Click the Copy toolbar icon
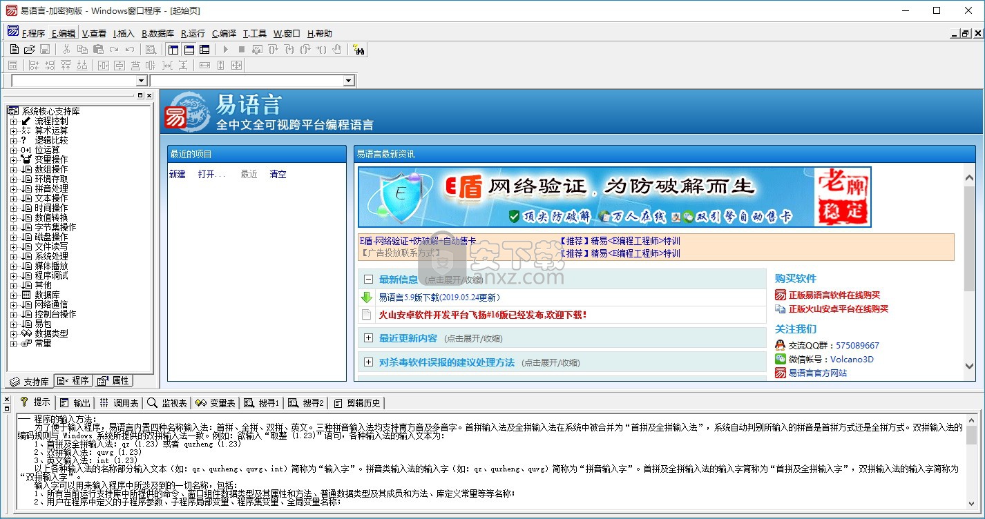985x519 pixels. (x=82, y=49)
